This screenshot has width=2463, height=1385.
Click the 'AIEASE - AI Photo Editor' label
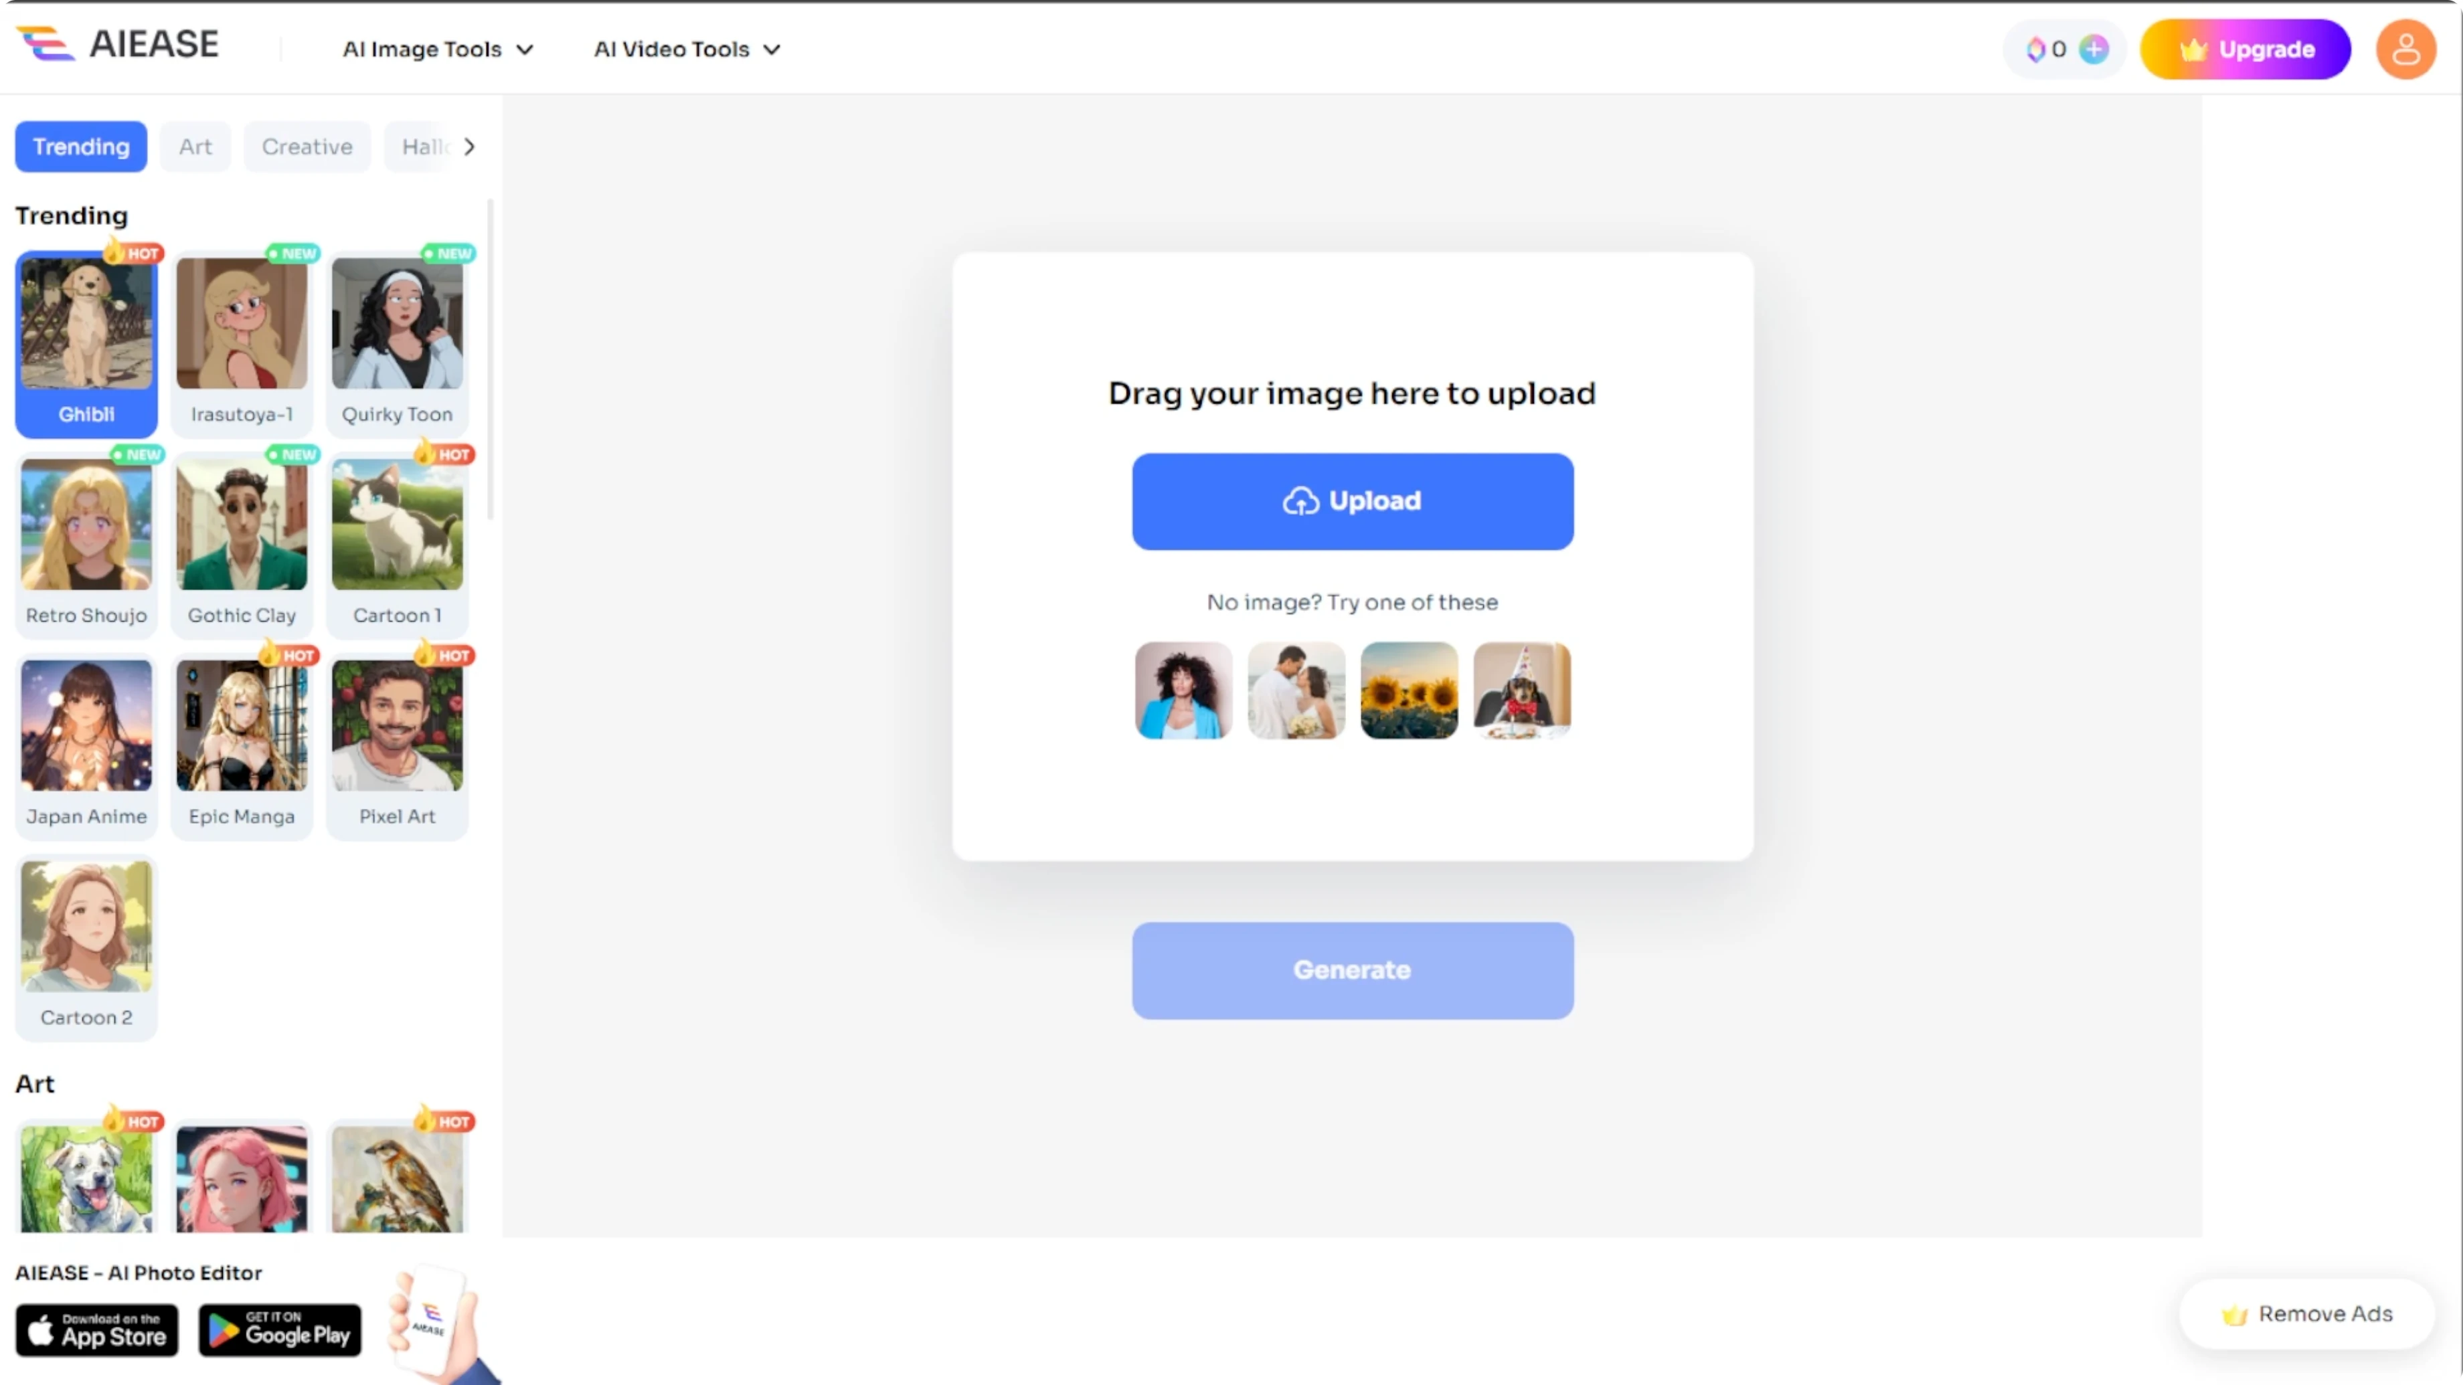coord(139,1272)
